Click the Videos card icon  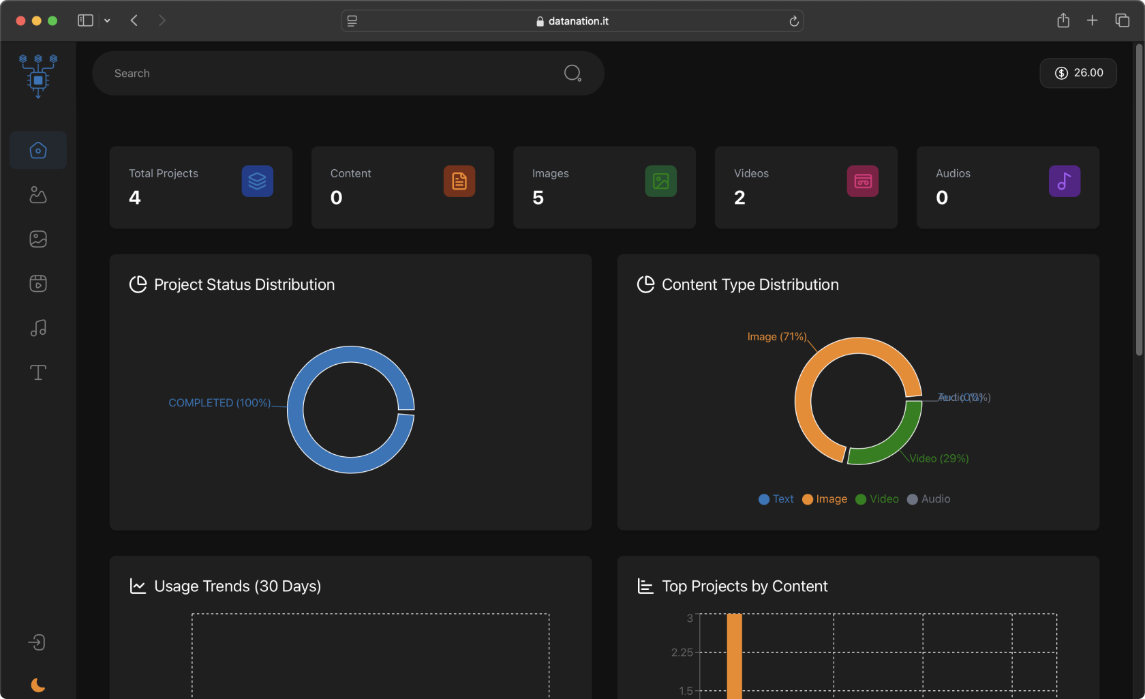point(863,181)
